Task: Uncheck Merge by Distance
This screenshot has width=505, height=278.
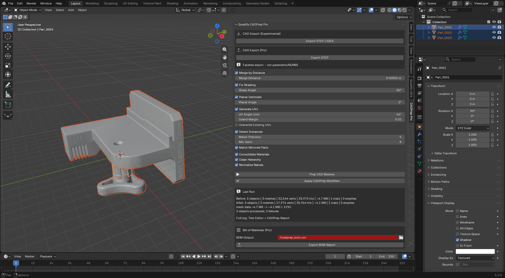Action: 236,73
